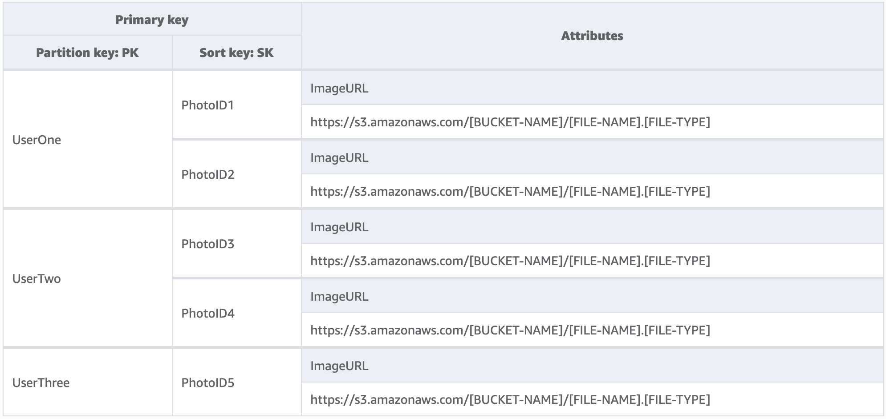The width and height of the screenshot is (886, 419).
Task: Click the Primary key header cell
Action: point(152,20)
